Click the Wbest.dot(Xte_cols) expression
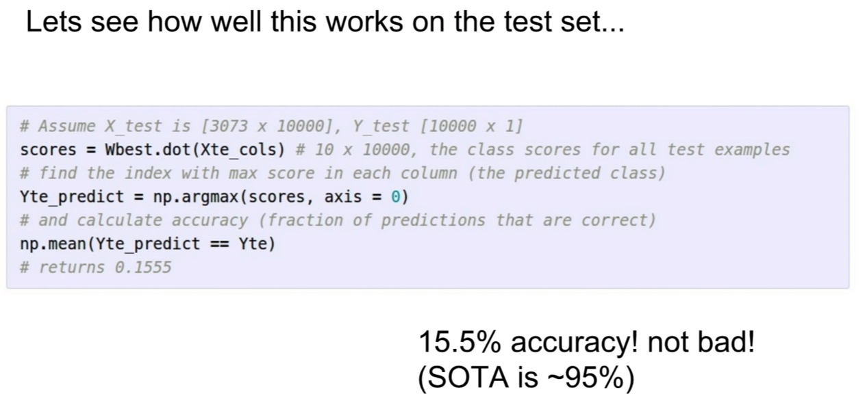This screenshot has width=867, height=405. (x=198, y=150)
